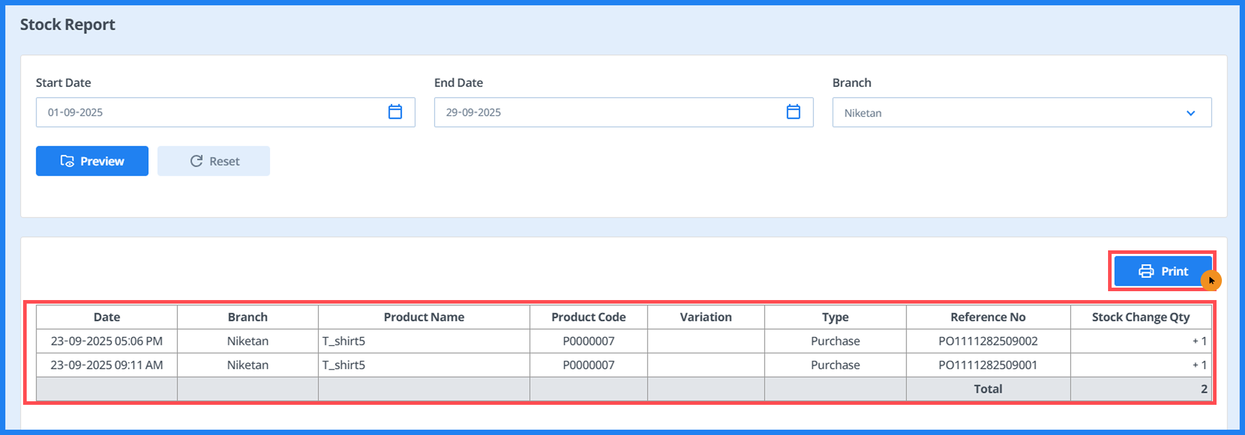This screenshot has width=1245, height=435.
Task: Click the circular arrow icon on Reset
Action: point(196,161)
